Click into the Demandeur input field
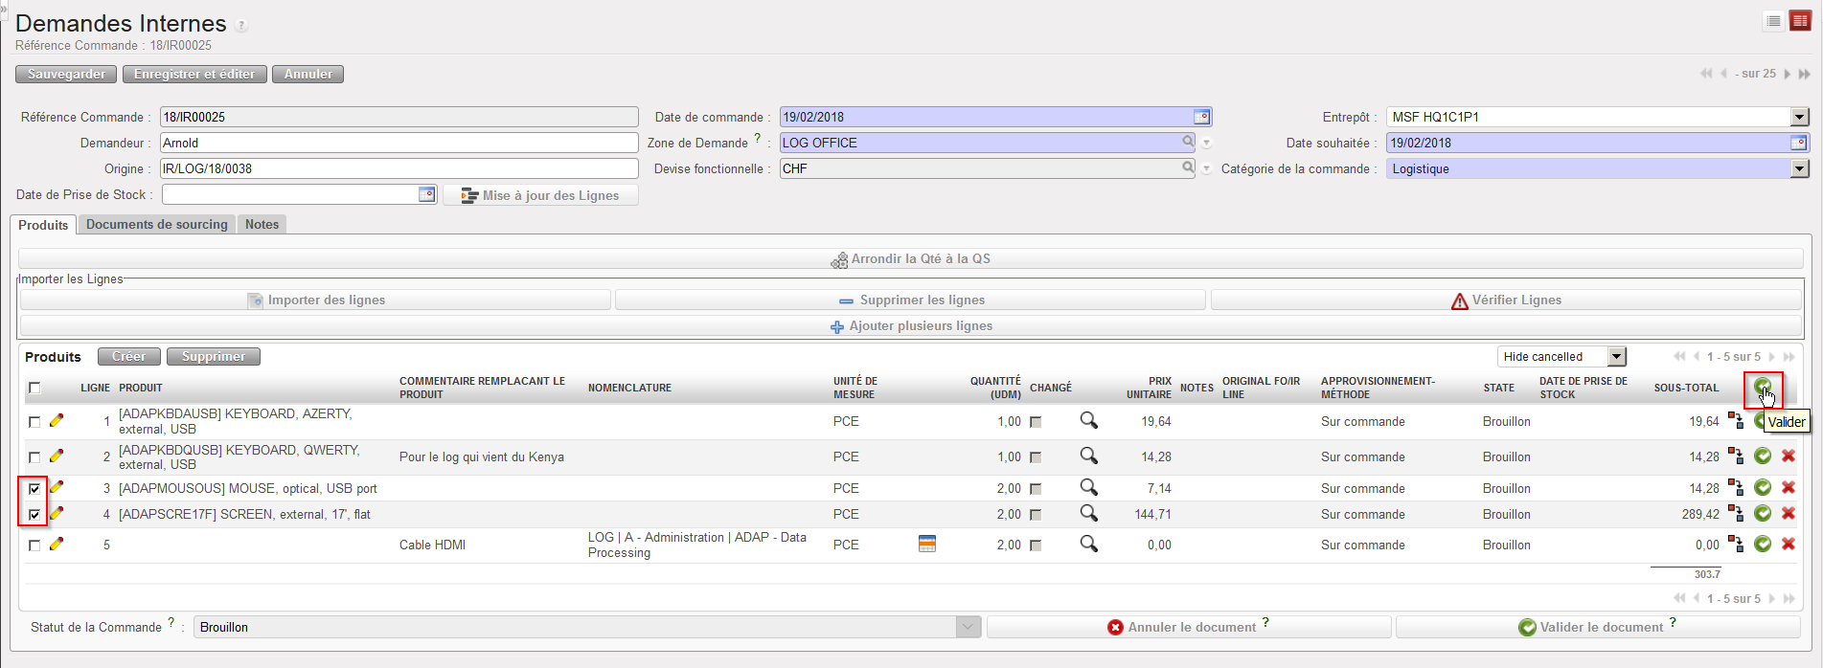Screen dimensions: 1823x668 point(399,143)
